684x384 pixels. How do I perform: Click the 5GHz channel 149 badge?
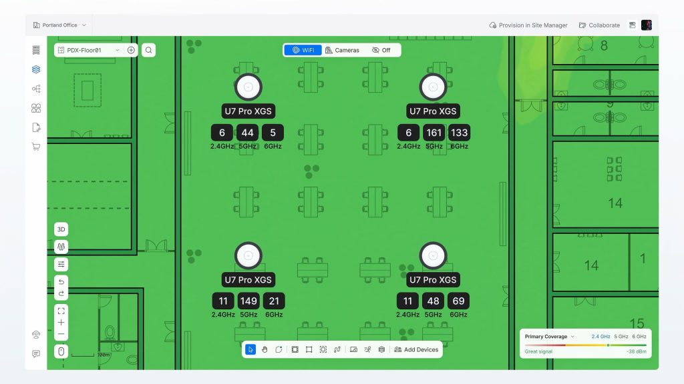click(248, 301)
